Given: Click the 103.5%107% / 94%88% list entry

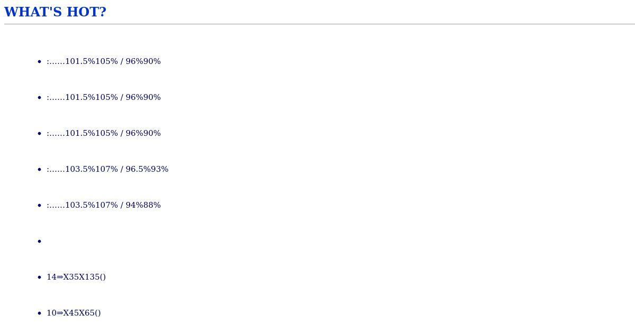Looking at the screenshot, I should pyautogui.click(x=104, y=205).
